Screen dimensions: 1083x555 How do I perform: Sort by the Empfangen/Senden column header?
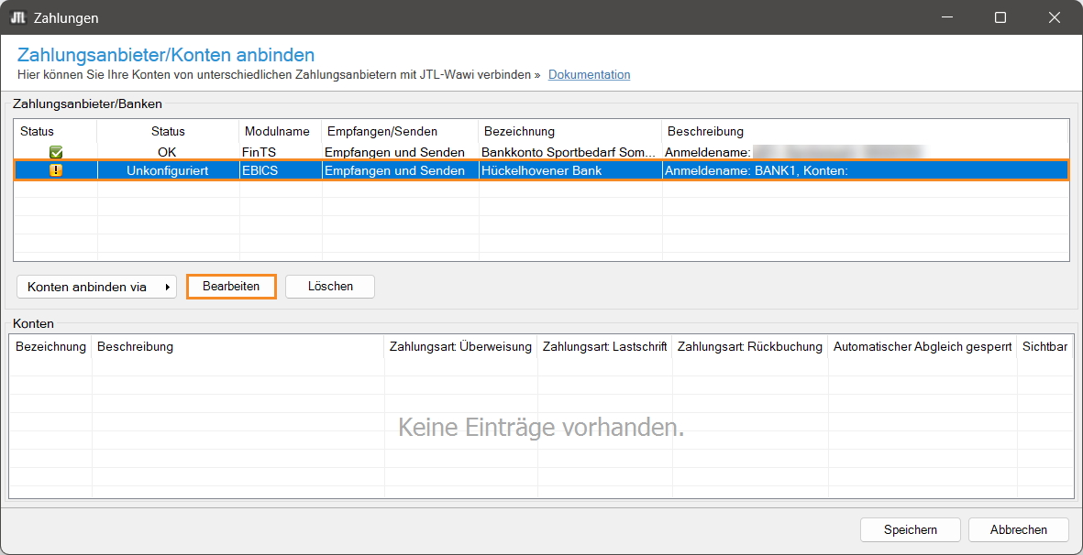pos(382,132)
